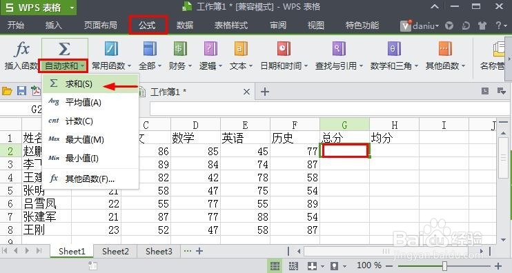Open the 财务 functions icon
The image size is (512, 273).
pos(180,49)
